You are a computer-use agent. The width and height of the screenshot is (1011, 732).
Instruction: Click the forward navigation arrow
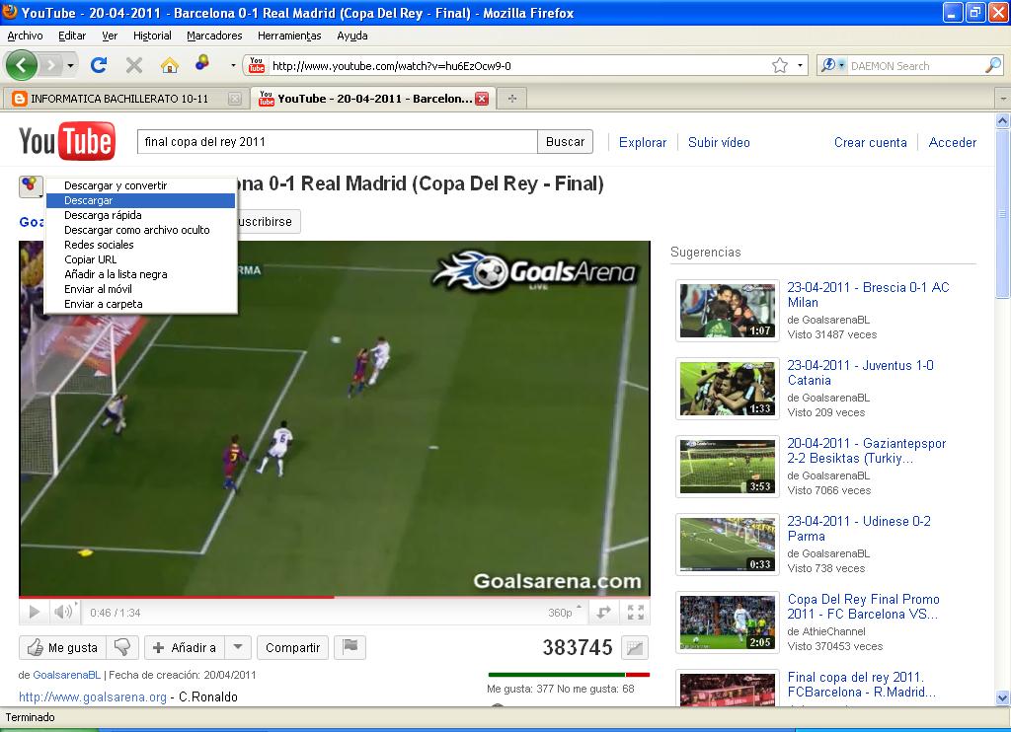click(50, 65)
